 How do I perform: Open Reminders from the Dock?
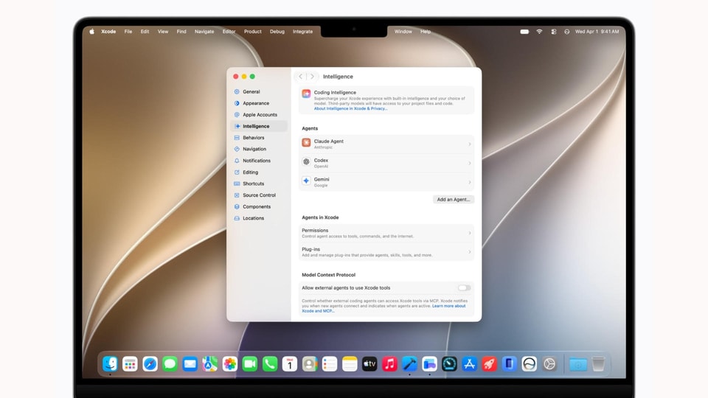[330, 363]
